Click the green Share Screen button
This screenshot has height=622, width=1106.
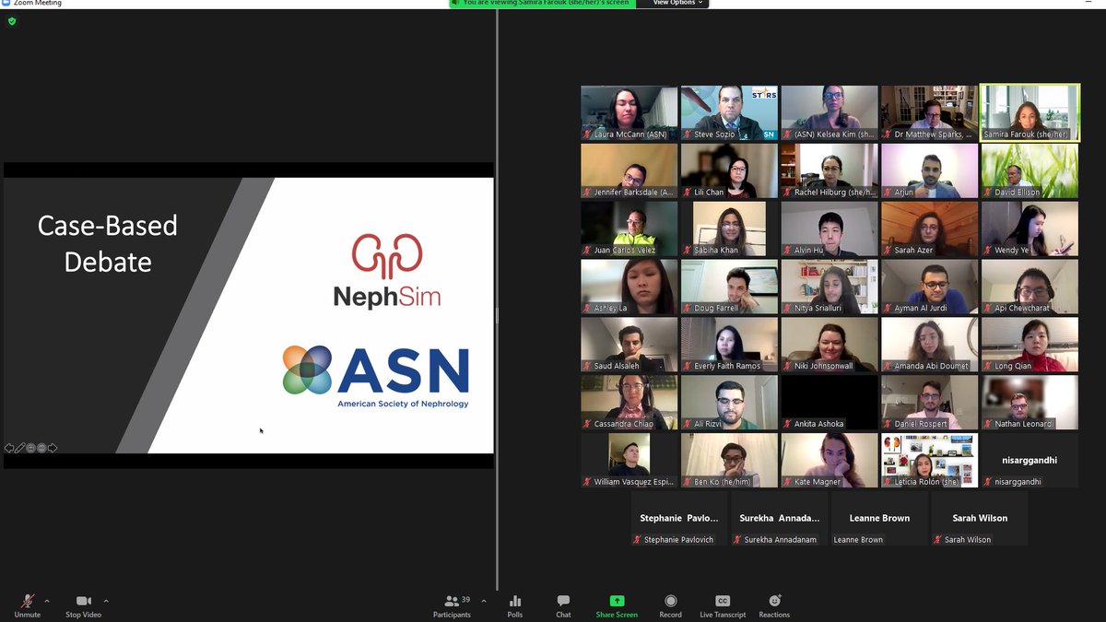(617, 605)
